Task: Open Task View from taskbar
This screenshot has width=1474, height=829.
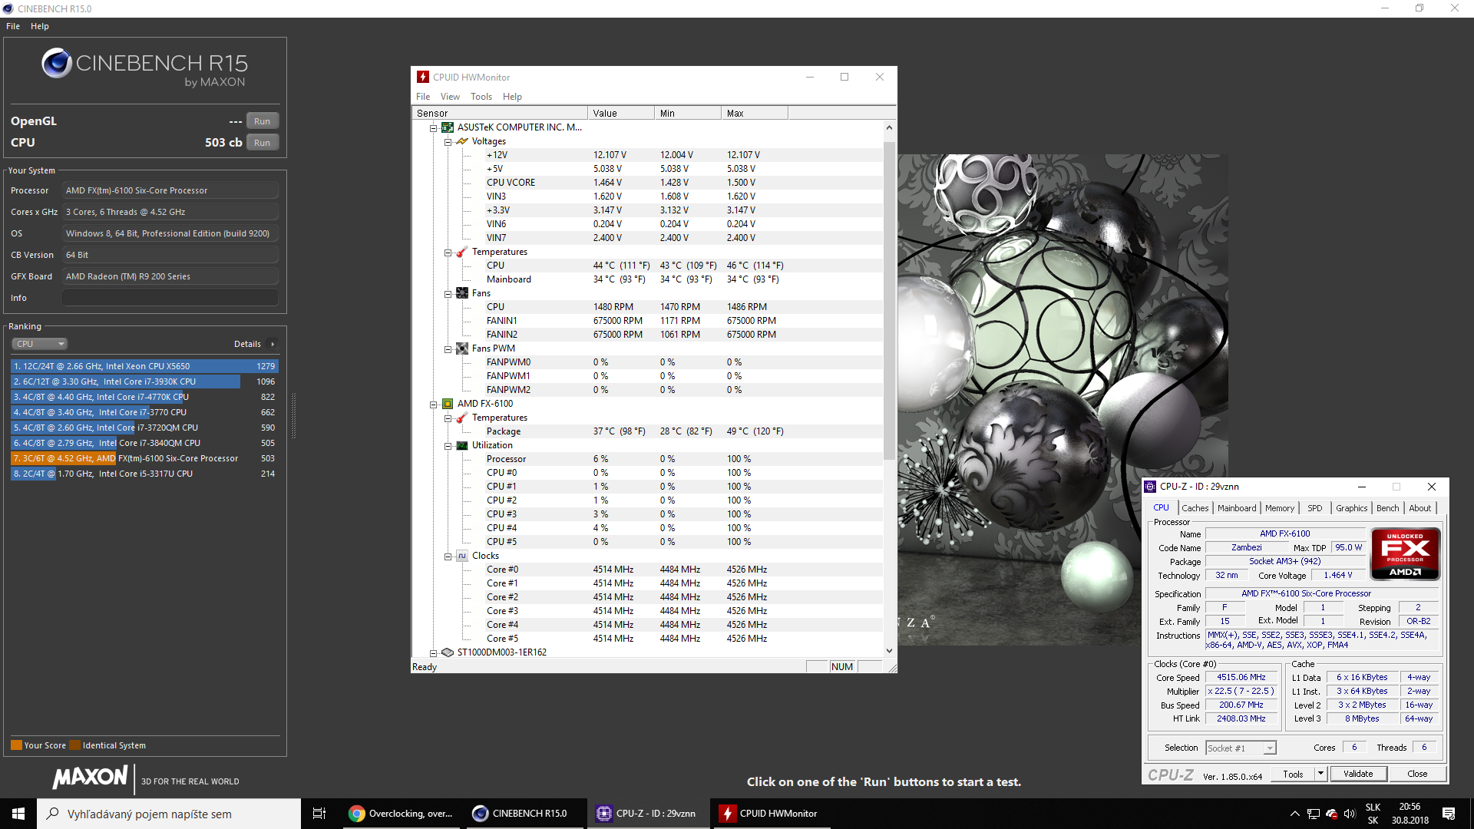Action: pos(319,814)
